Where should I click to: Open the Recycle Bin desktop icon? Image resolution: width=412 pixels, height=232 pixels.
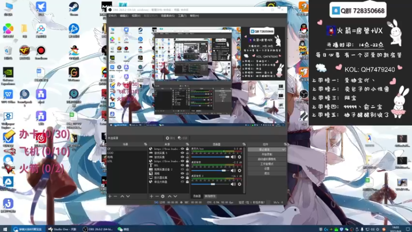[x=8, y=53]
